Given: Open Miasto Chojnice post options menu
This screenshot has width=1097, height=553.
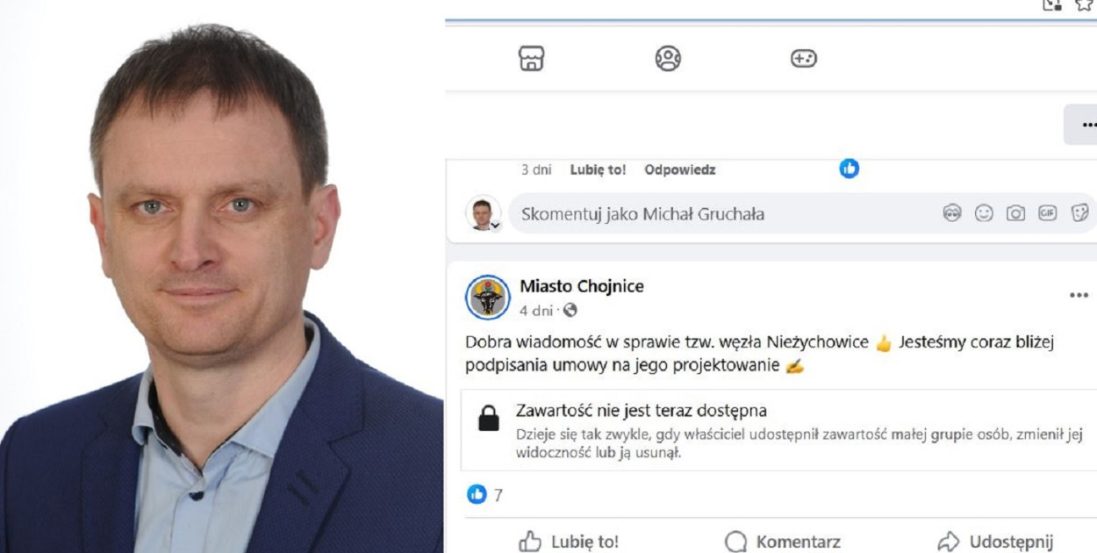Looking at the screenshot, I should click(x=1079, y=296).
